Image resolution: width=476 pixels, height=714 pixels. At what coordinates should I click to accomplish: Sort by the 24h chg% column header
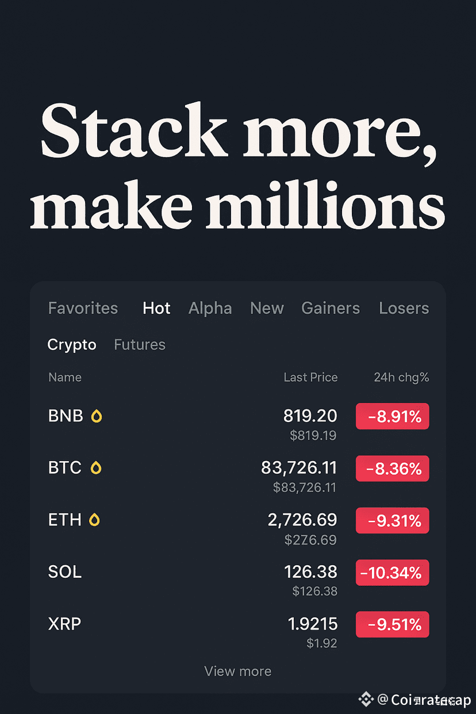401,378
